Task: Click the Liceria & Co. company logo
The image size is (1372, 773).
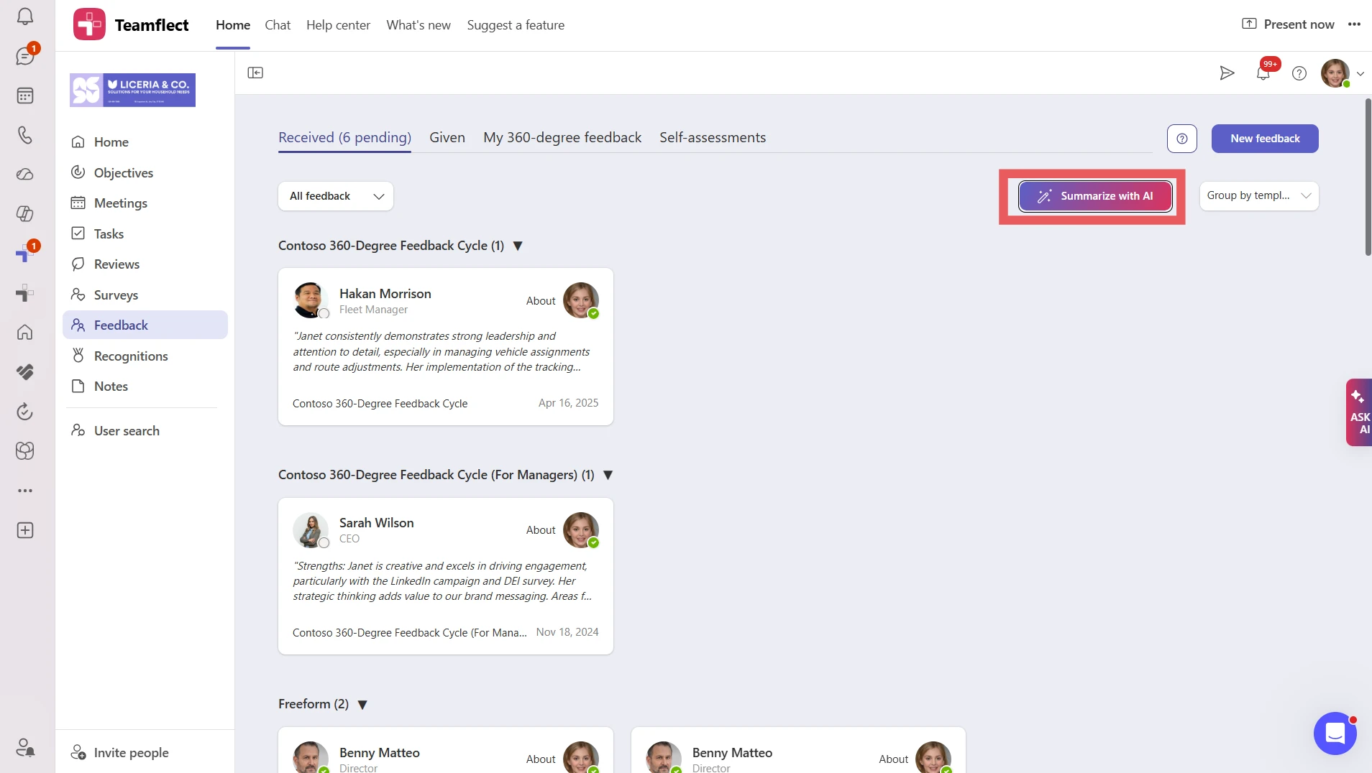Action: (132, 90)
